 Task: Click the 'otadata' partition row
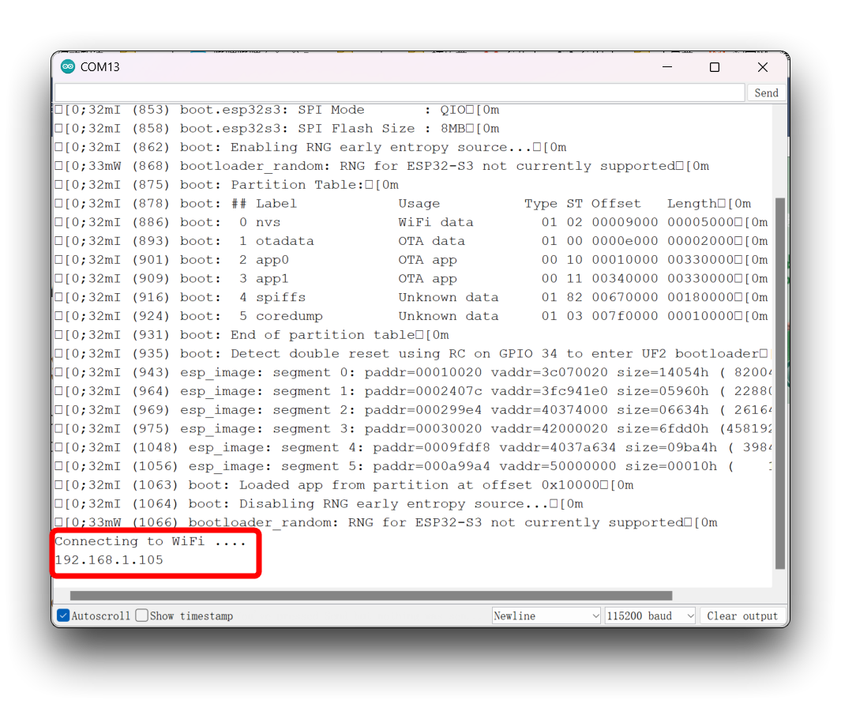click(x=411, y=241)
